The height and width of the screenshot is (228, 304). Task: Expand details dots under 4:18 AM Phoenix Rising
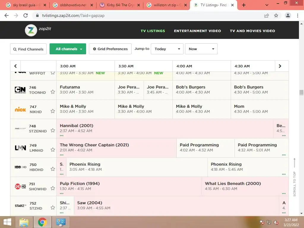[x=284, y=174]
